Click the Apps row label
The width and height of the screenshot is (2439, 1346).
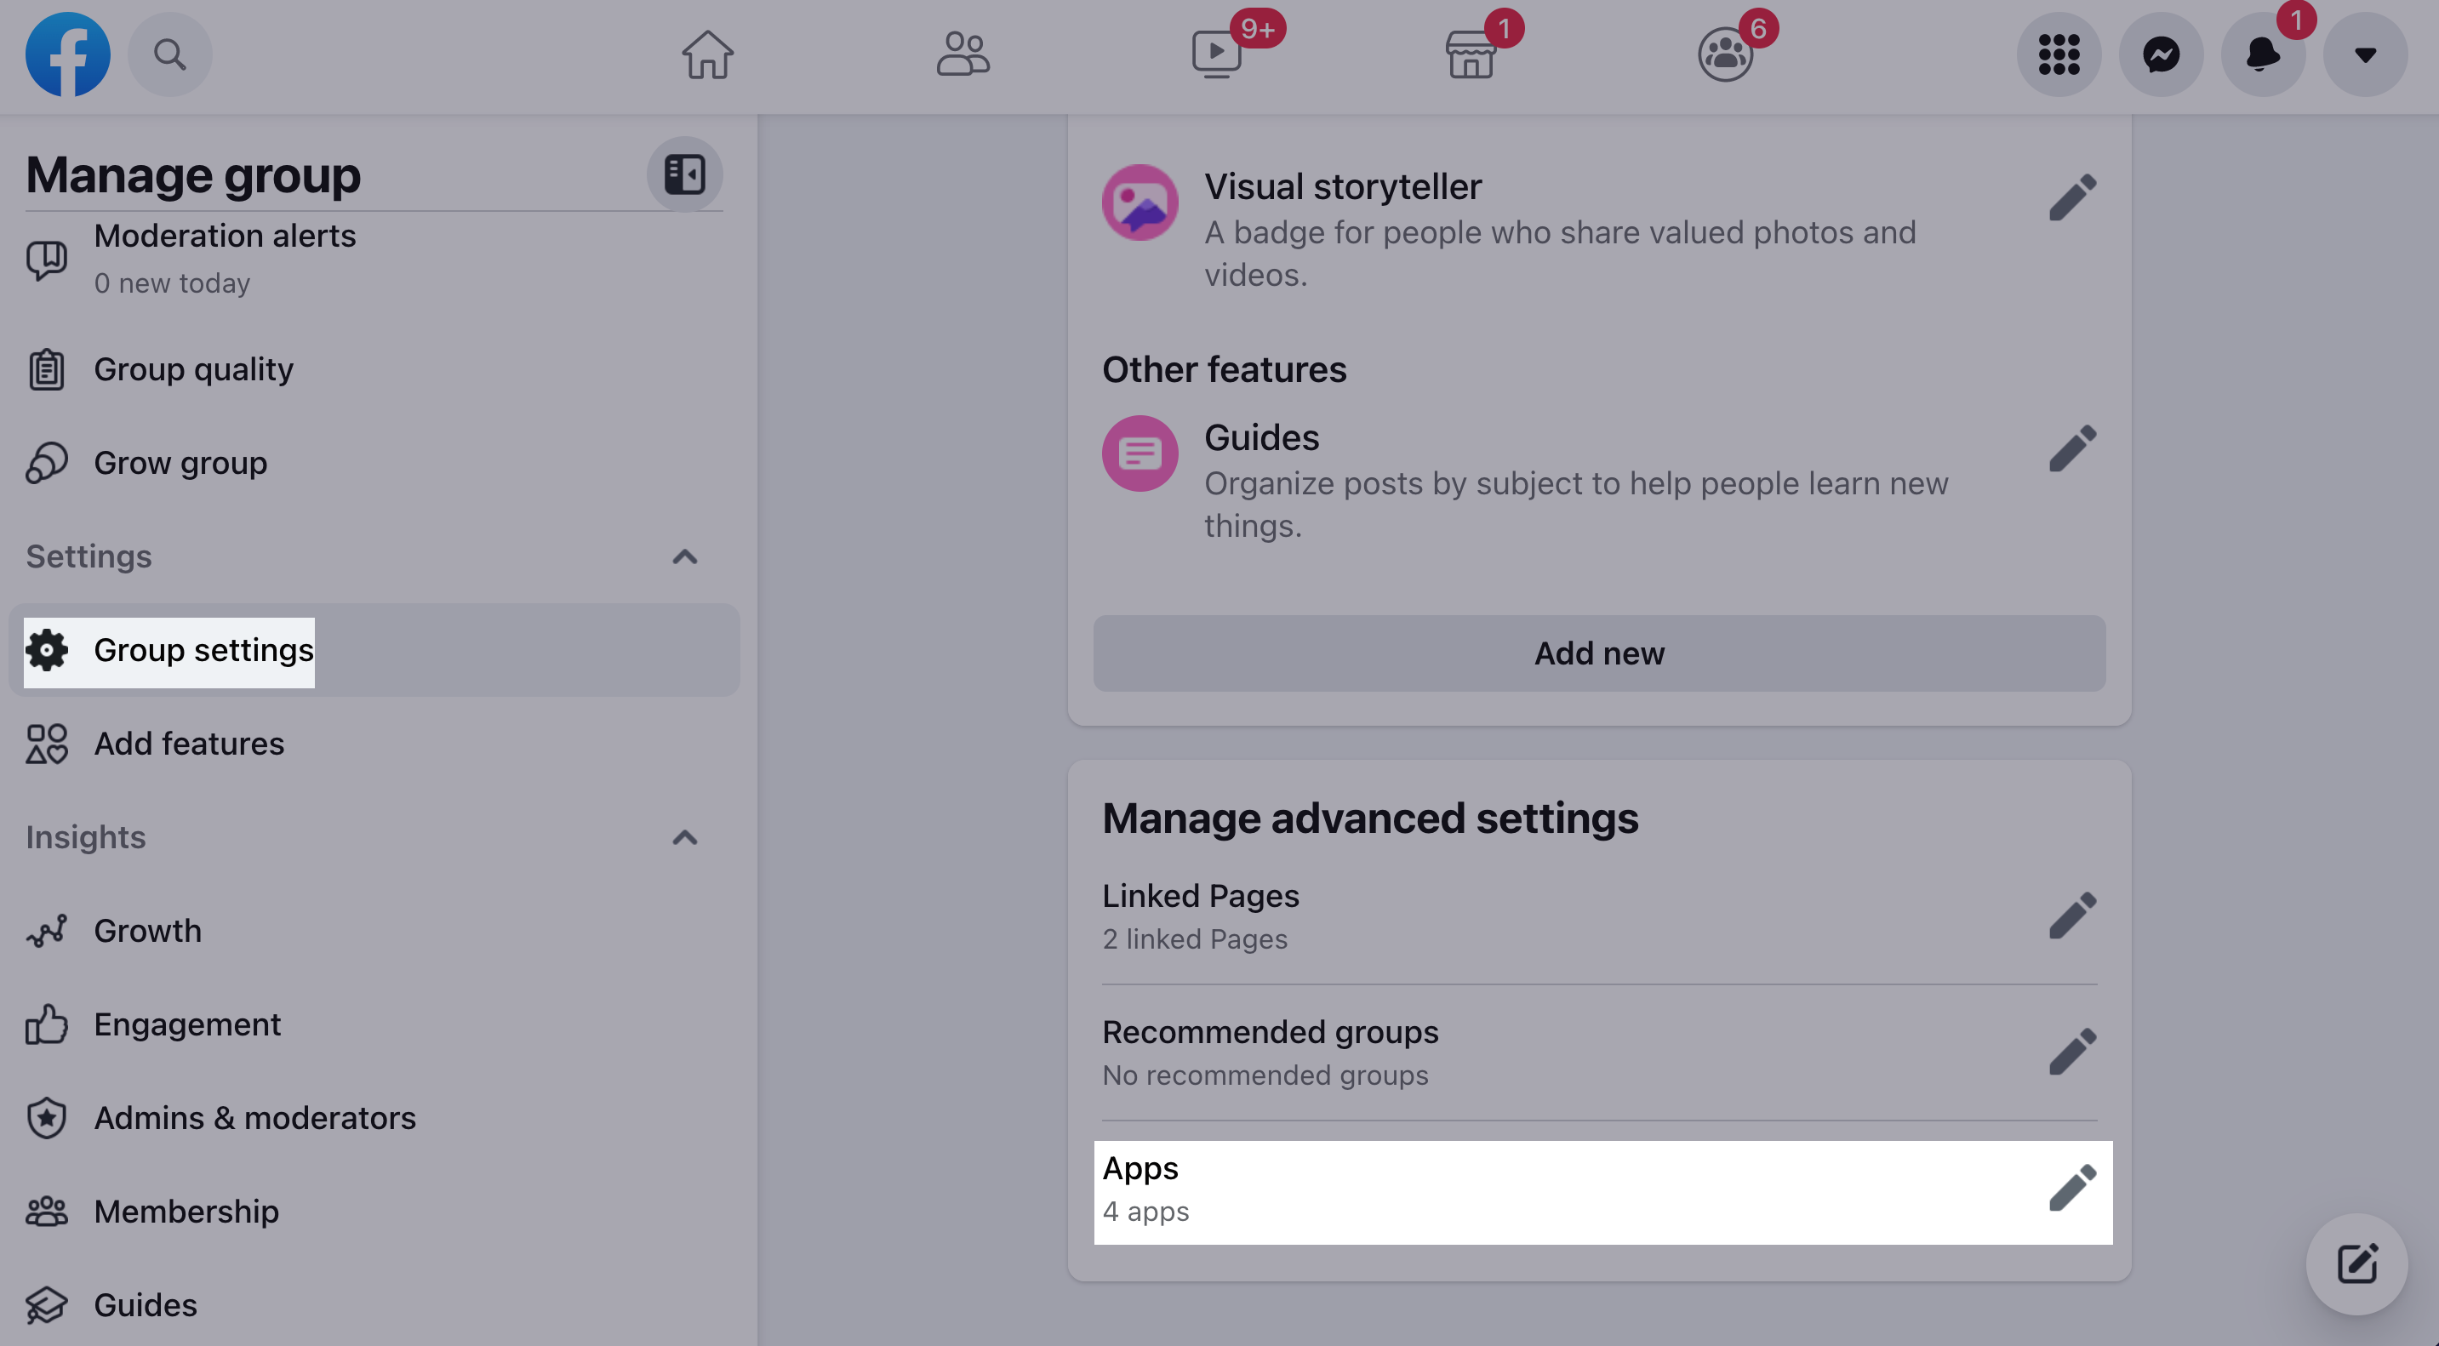(x=1140, y=1169)
